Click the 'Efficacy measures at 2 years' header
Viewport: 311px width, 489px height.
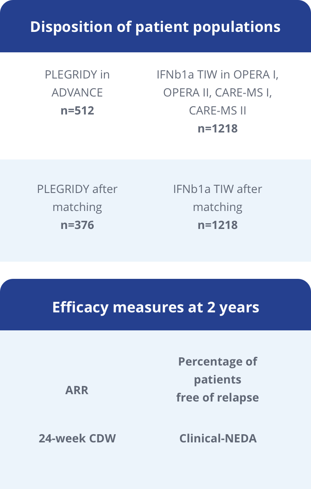click(x=155, y=307)
